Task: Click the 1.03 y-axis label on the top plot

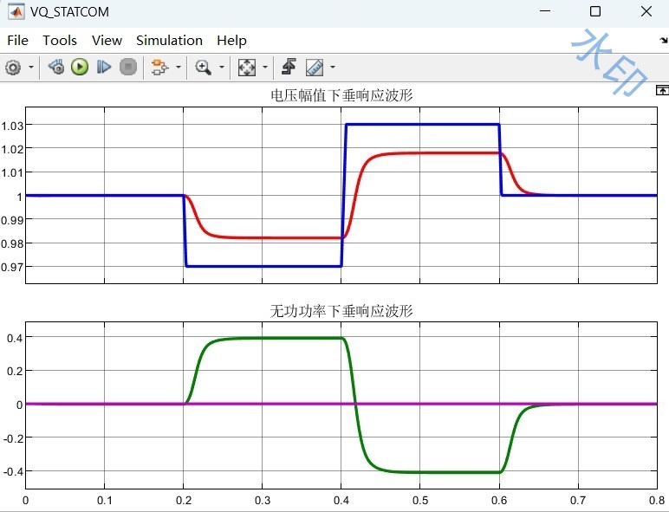Action: coord(12,126)
